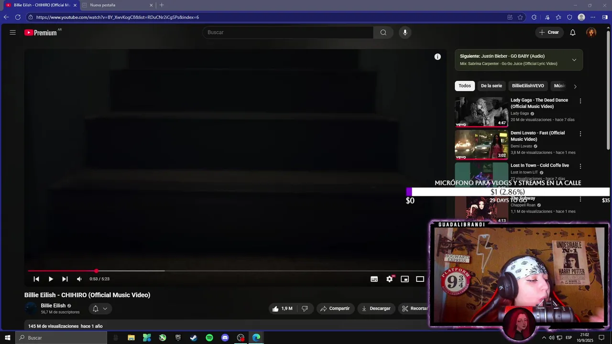612x344 pixels.
Task: Mute the video player volume
Action: coord(79,279)
